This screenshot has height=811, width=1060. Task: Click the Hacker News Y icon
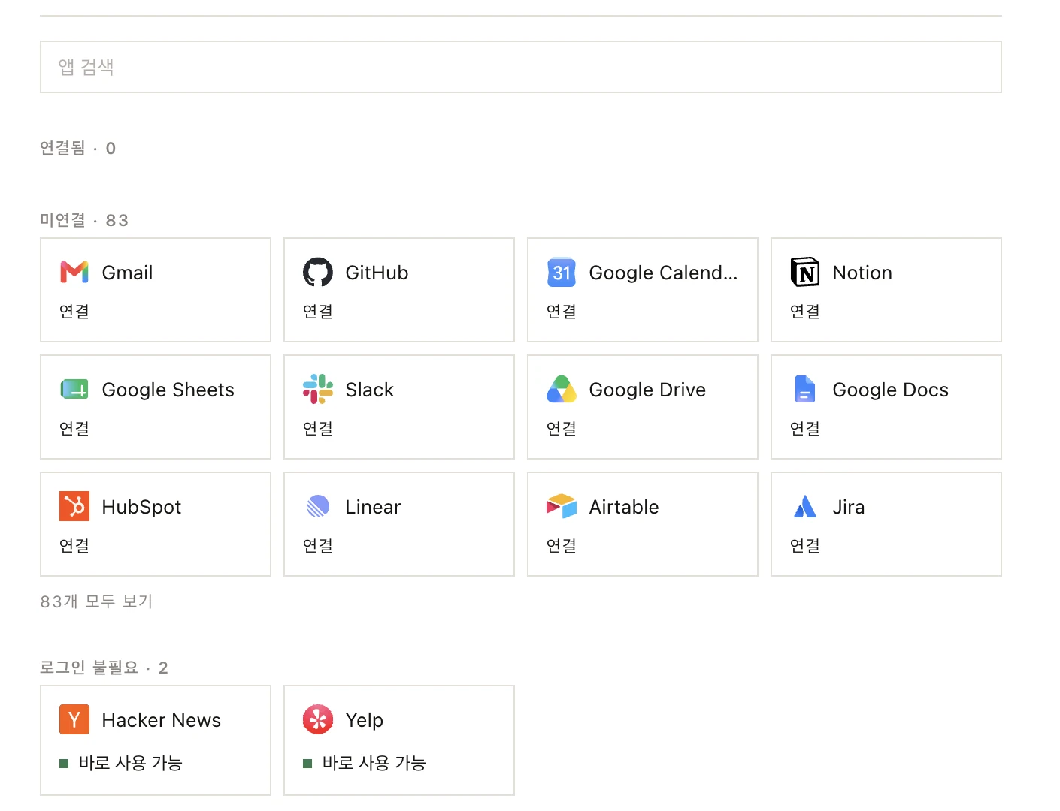[x=74, y=719]
